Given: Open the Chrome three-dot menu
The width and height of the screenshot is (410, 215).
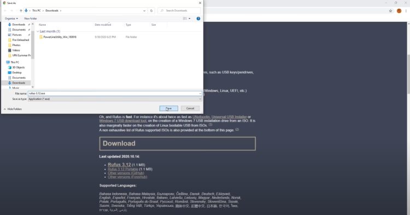Looking at the screenshot, I should (406, 11).
